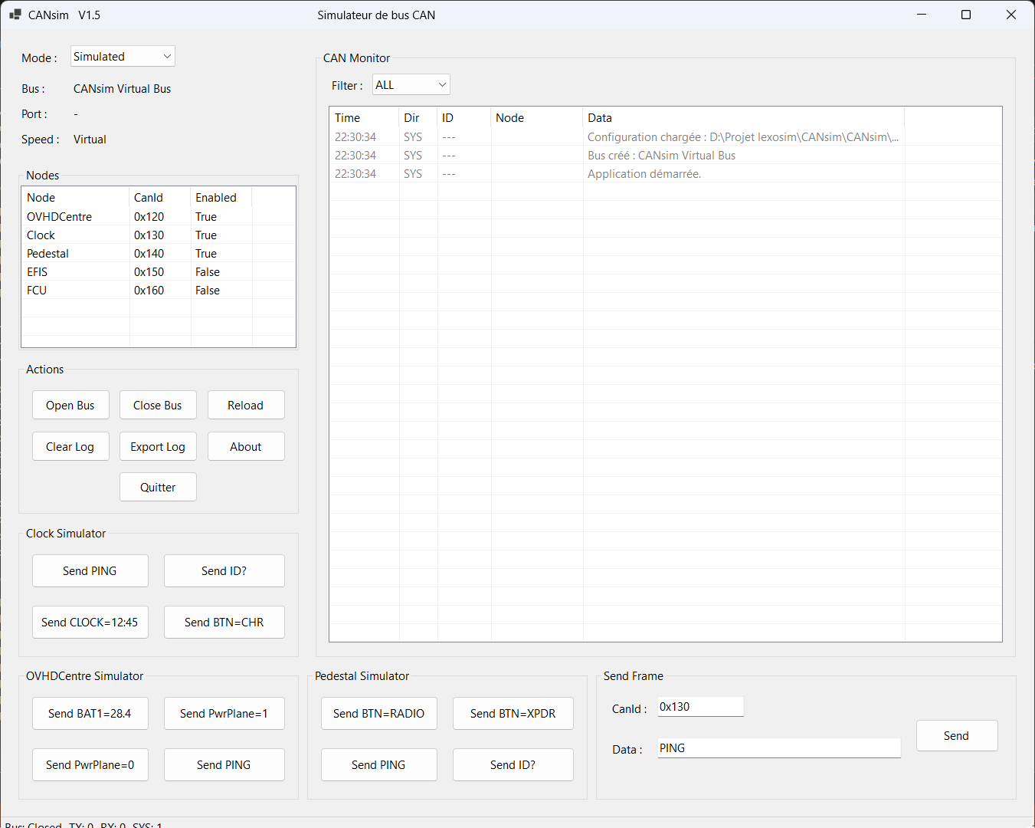The width and height of the screenshot is (1035, 828).
Task: Click the CanId input field
Action: click(700, 707)
